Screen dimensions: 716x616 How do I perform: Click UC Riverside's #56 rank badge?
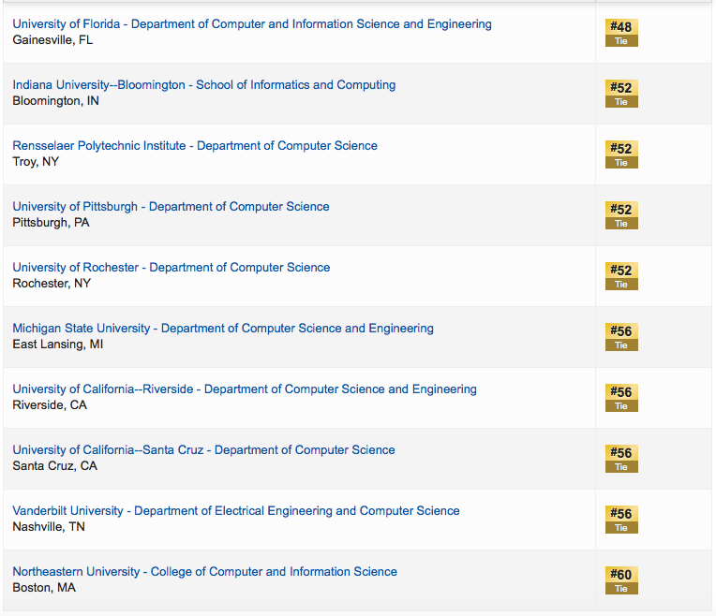[x=621, y=398]
